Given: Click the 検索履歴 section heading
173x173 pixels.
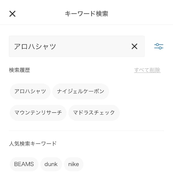Looking at the screenshot, I should coord(19,70).
